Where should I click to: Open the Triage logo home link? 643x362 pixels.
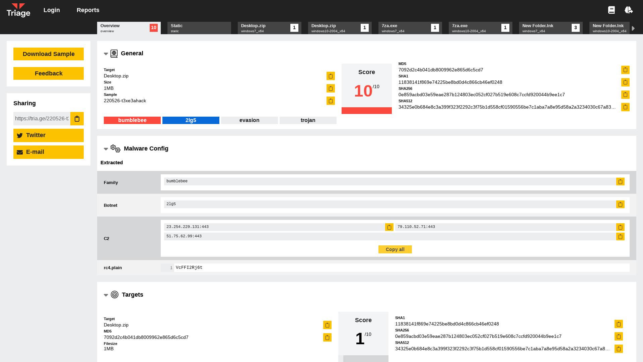point(18,10)
